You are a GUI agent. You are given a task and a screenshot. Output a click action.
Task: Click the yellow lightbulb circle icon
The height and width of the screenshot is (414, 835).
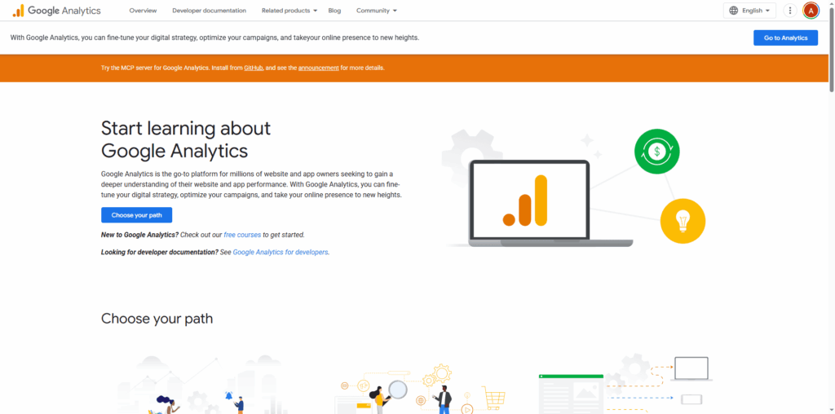pos(683,221)
